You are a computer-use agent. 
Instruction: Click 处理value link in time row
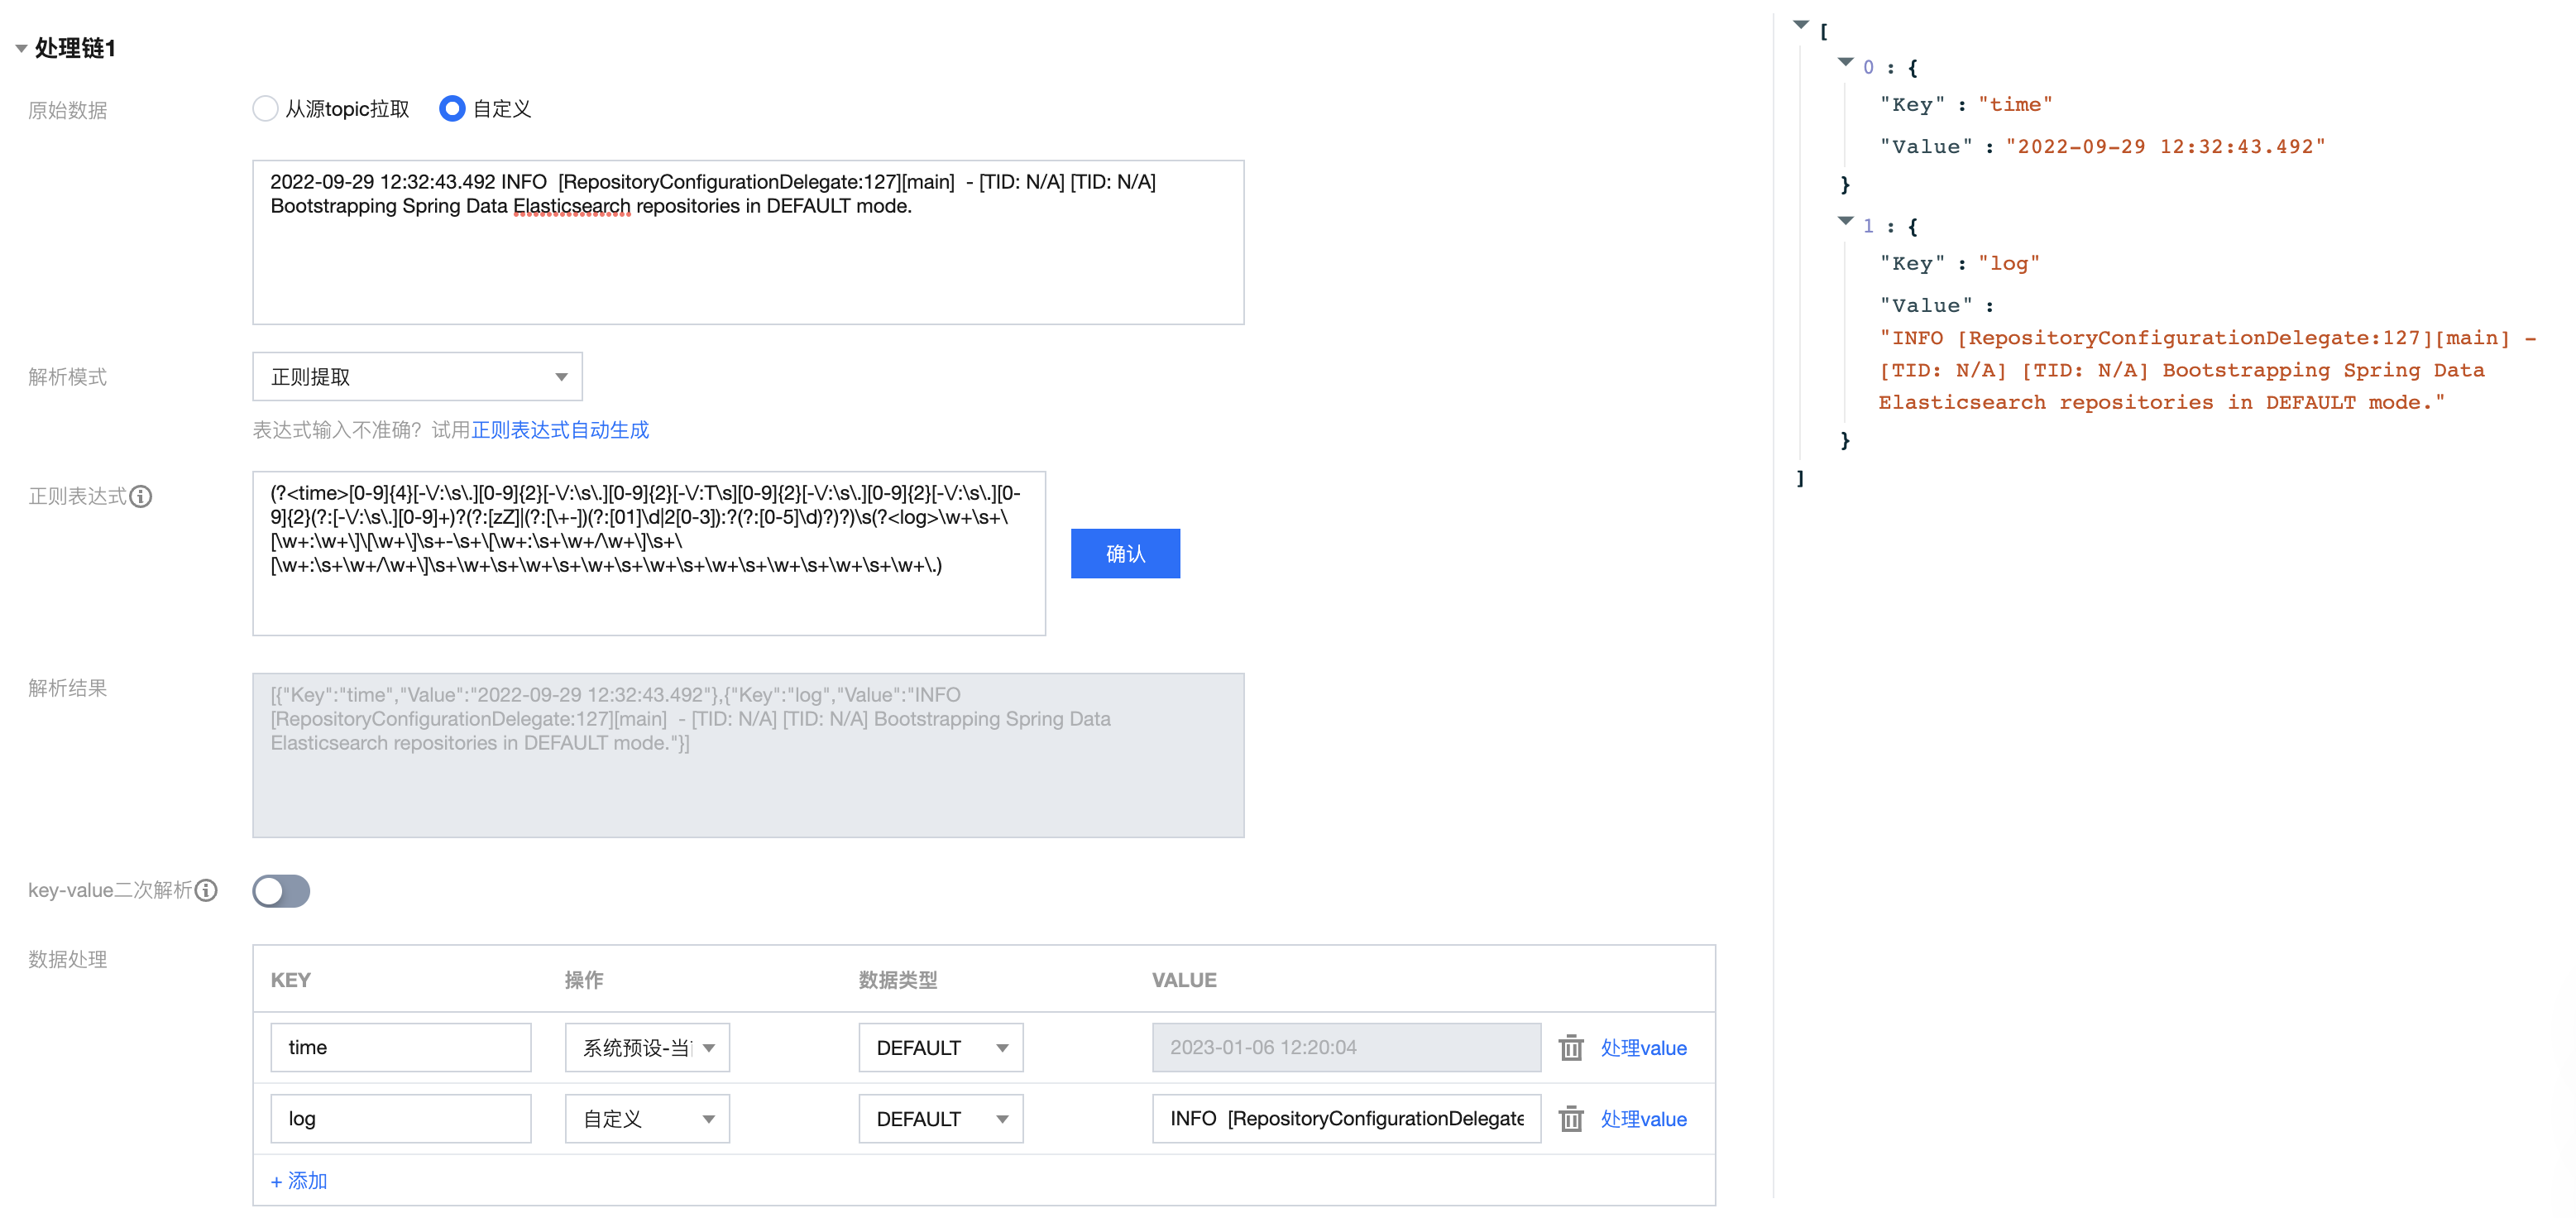point(1642,1047)
